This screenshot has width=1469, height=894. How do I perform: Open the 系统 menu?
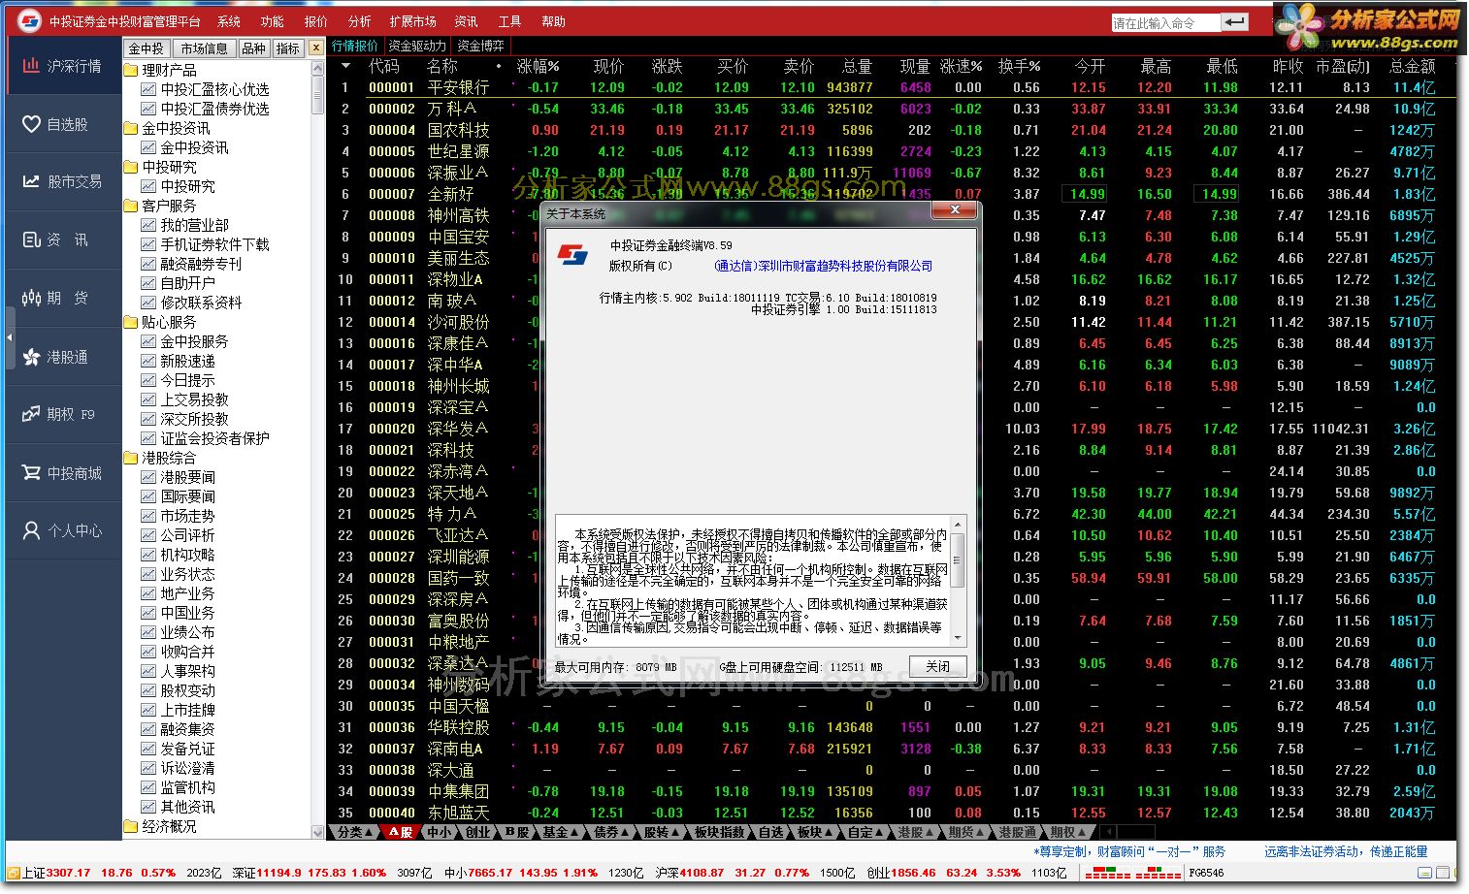coord(229,21)
